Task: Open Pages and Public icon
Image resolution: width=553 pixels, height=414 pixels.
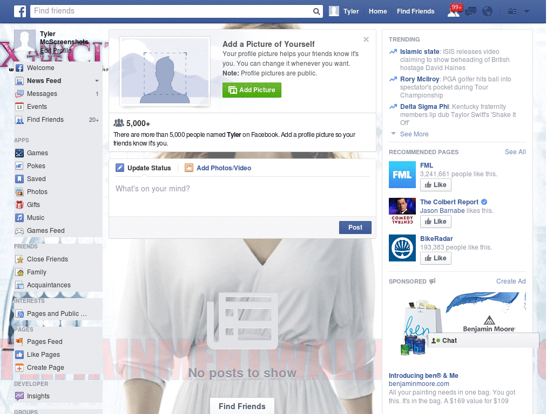Action: pyautogui.click(x=19, y=314)
